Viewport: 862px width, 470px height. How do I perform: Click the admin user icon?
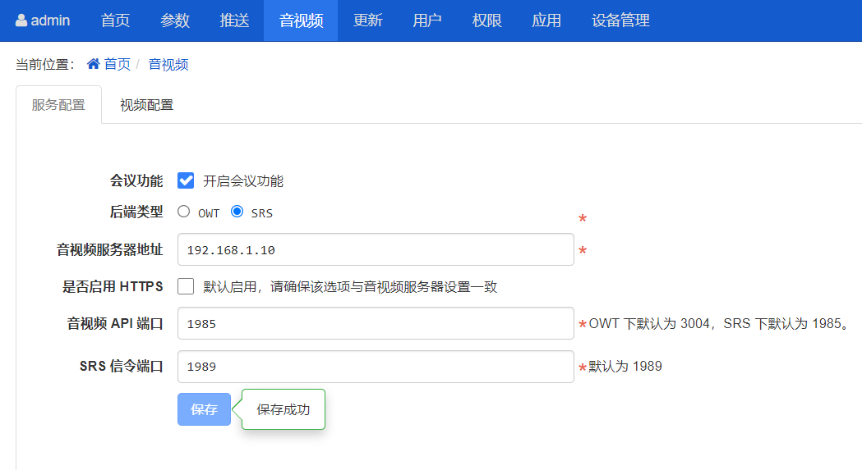coord(21,21)
